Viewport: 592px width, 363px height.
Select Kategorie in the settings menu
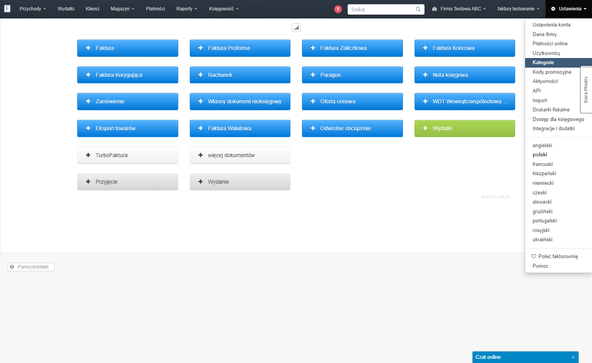click(x=559, y=62)
